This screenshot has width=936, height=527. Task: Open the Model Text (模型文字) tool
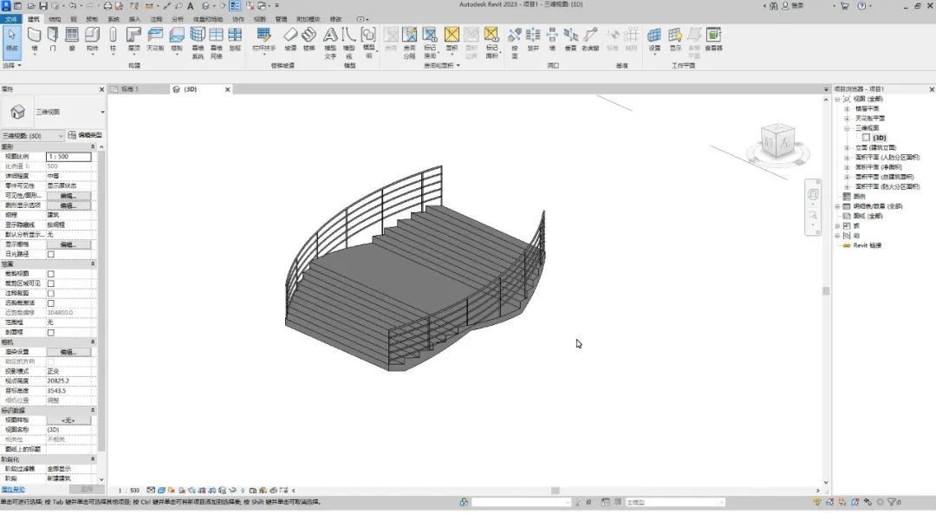coord(330,43)
